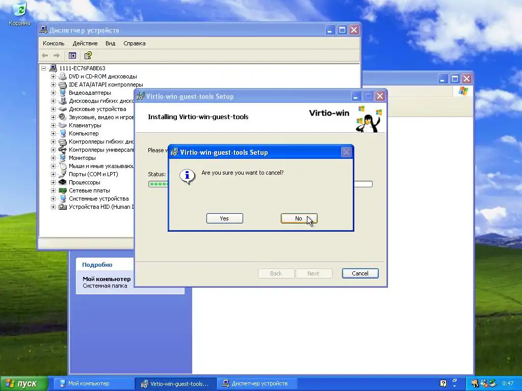Screen dimensions: 522x391
Task: Open the Консоль menu
Action: pyautogui.click(x=54, y=43)
